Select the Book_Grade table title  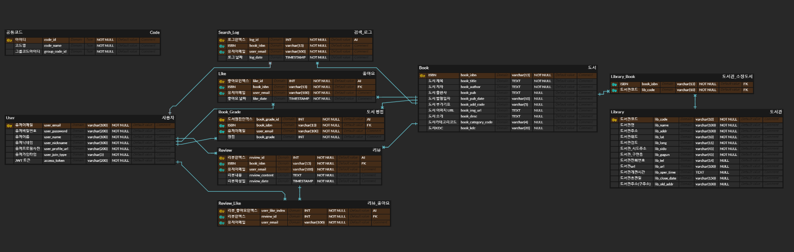coord(230,112)
